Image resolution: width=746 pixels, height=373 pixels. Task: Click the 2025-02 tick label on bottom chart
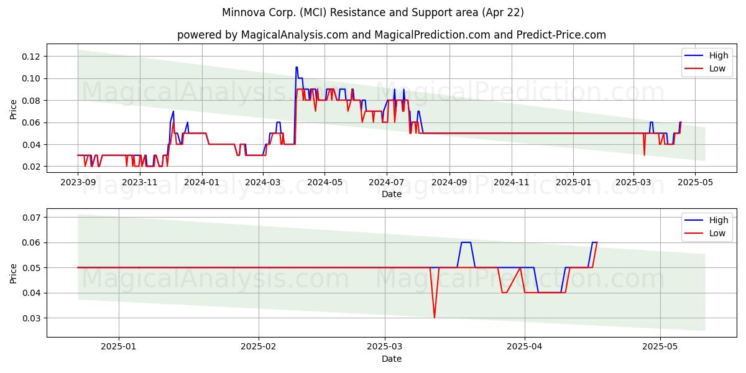(x=258, y=348)
